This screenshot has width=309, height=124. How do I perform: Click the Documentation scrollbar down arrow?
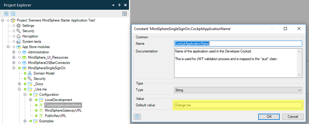[x=299, y=75]
